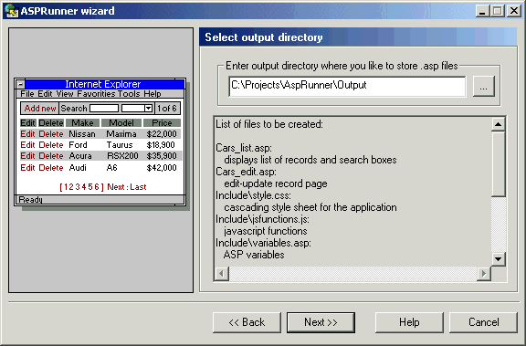This screenshot has height=346, width=526.
Task: Select the 'Cars_list.asp:' line
Action: pos(244,148)
